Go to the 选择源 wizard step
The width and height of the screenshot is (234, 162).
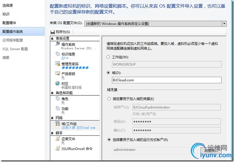[x=8, y=5]
